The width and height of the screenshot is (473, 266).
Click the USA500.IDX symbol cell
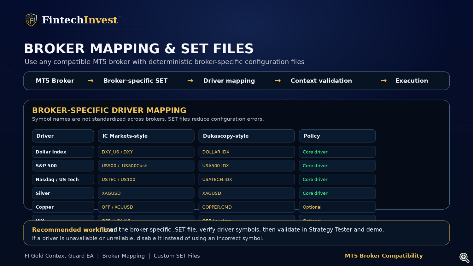pyautogui.click(x=247, y=166)
